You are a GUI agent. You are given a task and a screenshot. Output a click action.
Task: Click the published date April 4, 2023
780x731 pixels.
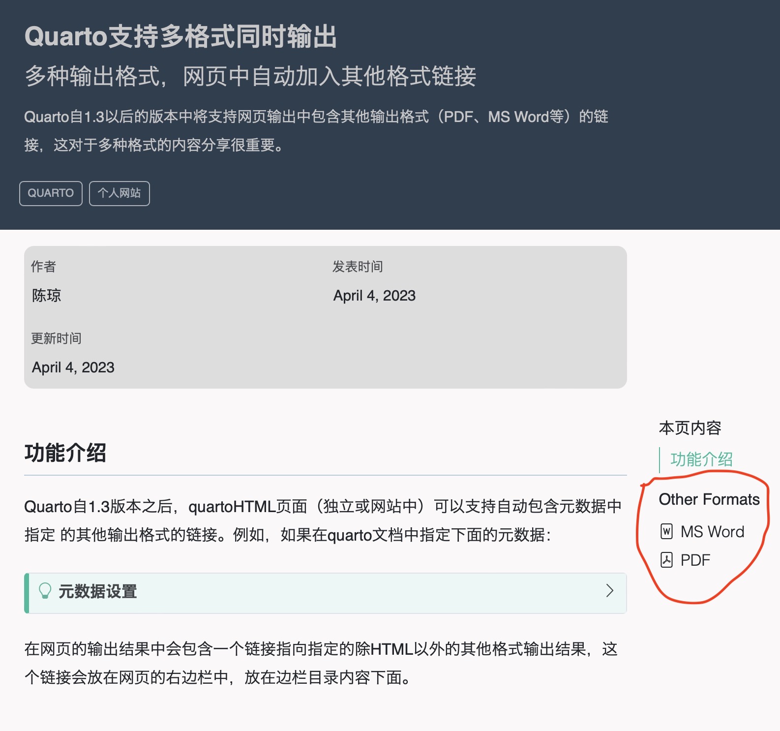(x=374, y=296)
